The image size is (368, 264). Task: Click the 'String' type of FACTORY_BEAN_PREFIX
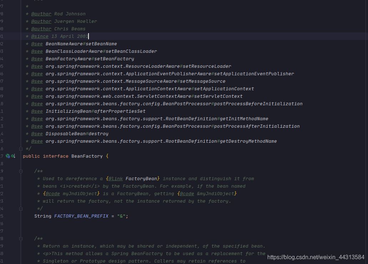pyautogui.click(x=43, y=216)
